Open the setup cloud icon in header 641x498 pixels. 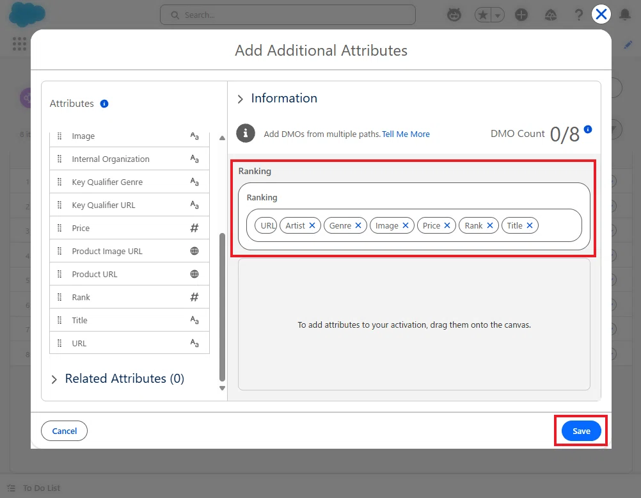(551, 15)
